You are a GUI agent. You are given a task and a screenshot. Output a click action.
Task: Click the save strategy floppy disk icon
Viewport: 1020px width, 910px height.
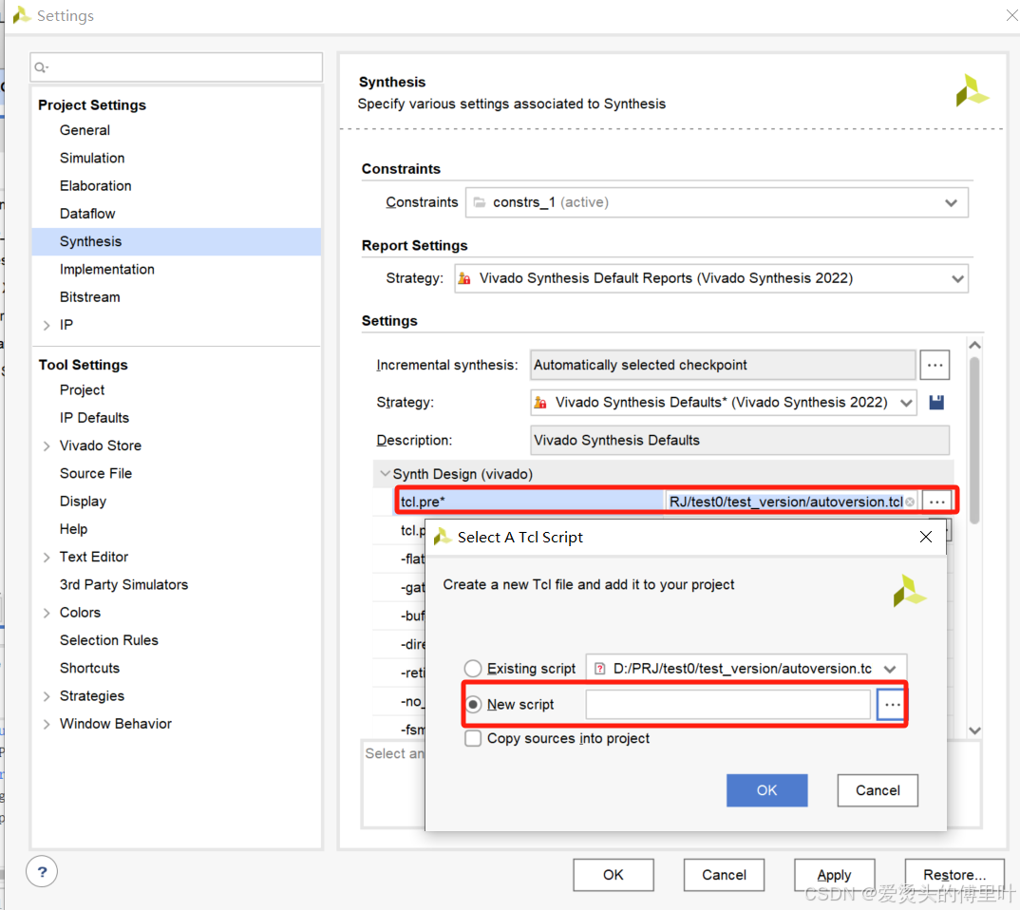(x=936, y=403)
